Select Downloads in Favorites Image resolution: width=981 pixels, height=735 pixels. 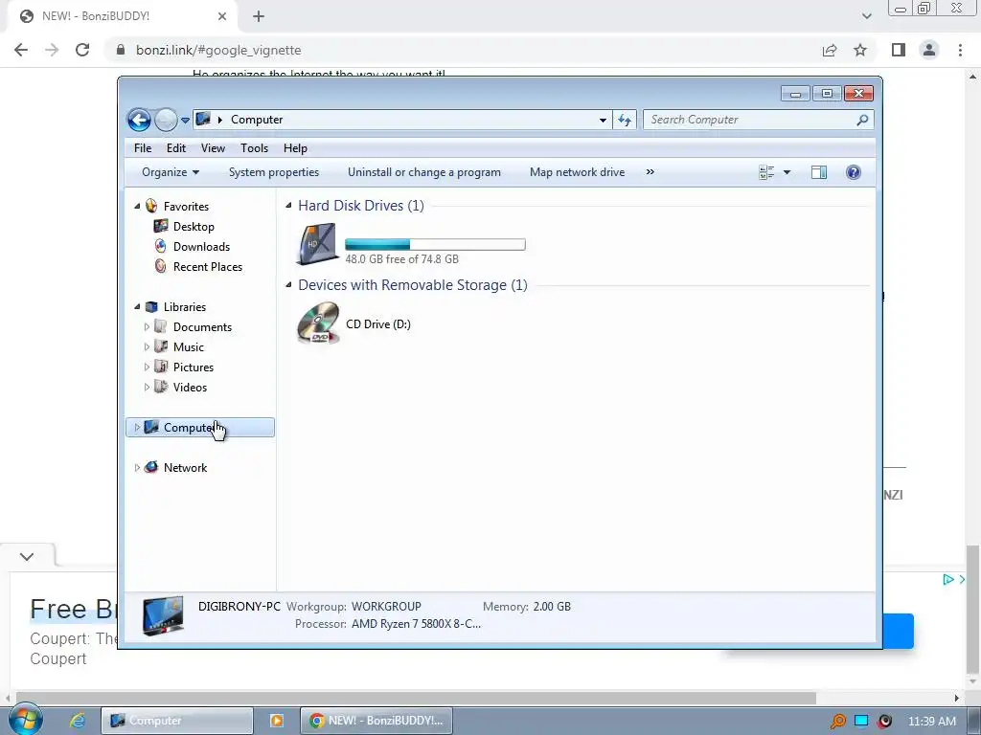pos(201,246)
